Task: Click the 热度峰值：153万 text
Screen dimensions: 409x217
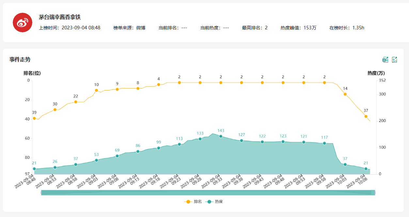Action: tap(298, 28)
